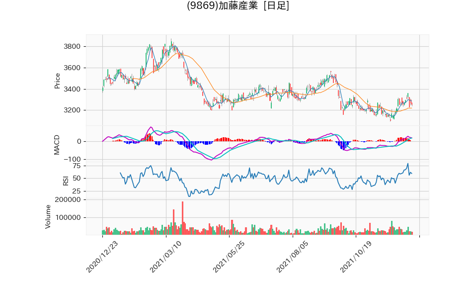Click the 2021/08/05 date label
Screen dimensions: 476x286
292,257
